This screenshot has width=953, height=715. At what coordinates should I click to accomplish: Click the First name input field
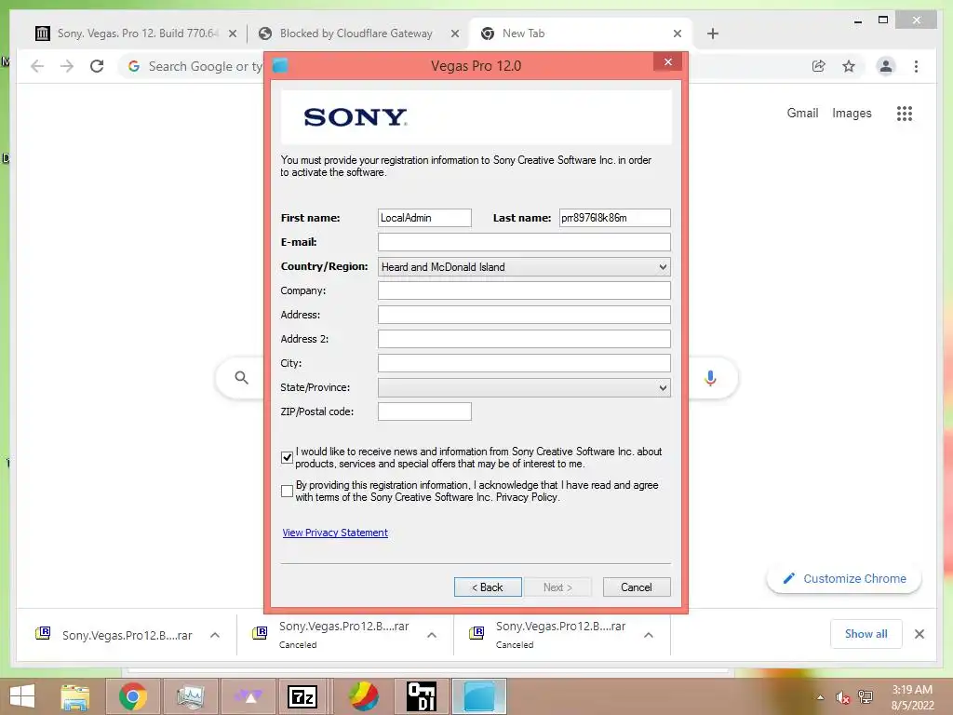click(424, 218)
